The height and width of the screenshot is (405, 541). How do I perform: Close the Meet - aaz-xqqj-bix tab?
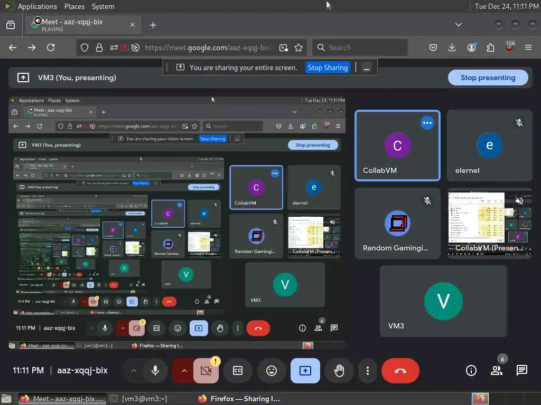133,25
